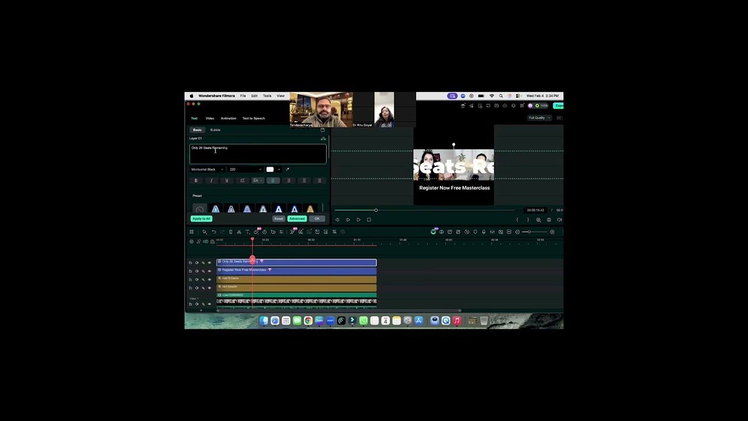Click the timeline zoom slider
Viewport: 748px width, 421px height.
534,232
